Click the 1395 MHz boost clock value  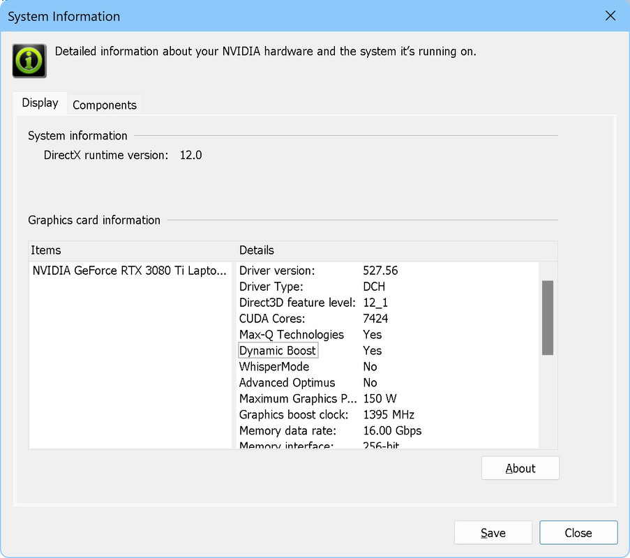(389, 414)
